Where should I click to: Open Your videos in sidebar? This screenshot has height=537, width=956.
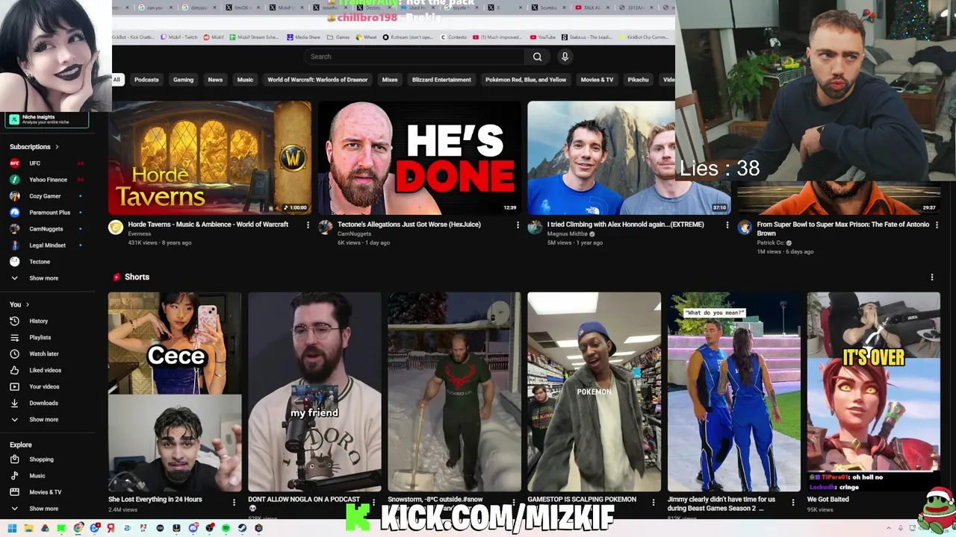44,386
